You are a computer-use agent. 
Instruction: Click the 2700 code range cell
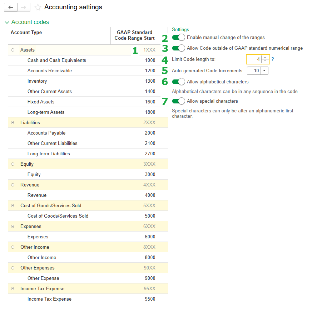[x=150, y=154]
